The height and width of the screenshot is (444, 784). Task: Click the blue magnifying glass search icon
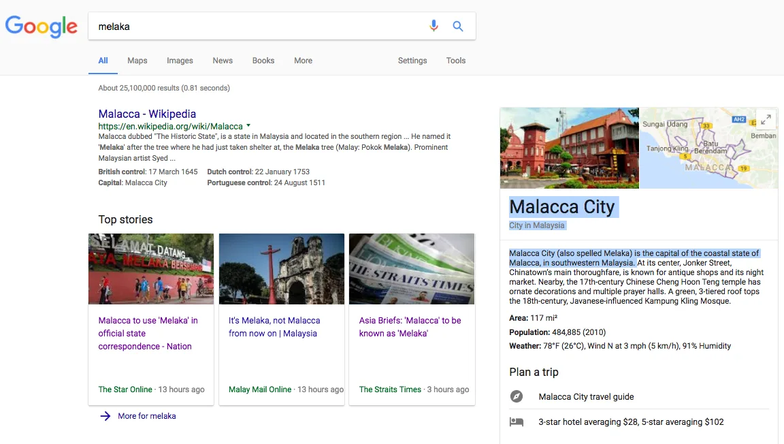458,27
